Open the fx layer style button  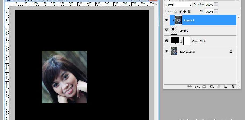click(197, 86)
